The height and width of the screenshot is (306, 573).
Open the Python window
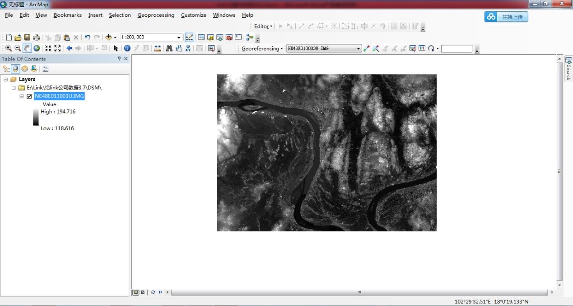point(238,38)
